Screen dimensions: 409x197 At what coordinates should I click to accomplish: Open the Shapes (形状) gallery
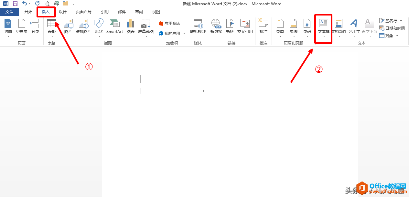click(99, 27)
